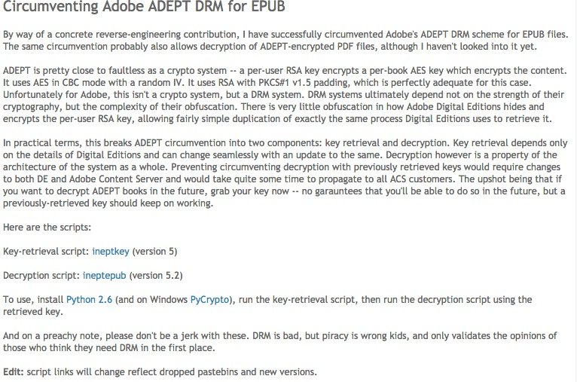Image resolution: width=577 pixels, height=382 pixels.
Task: Click the 'previously-retrieved key should keep on working' line
Action: point(108,203)
